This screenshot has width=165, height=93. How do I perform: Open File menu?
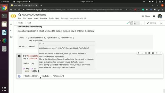[x=19, y=18]
